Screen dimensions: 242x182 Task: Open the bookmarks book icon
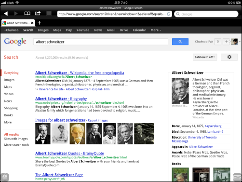pyautogui.click(x=27, y=14)
